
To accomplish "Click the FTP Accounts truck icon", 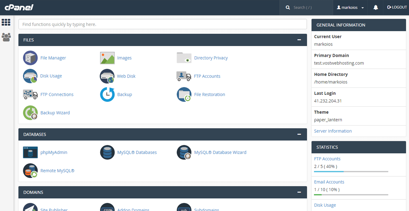I will pyautogui.click(x=184, y=76).
